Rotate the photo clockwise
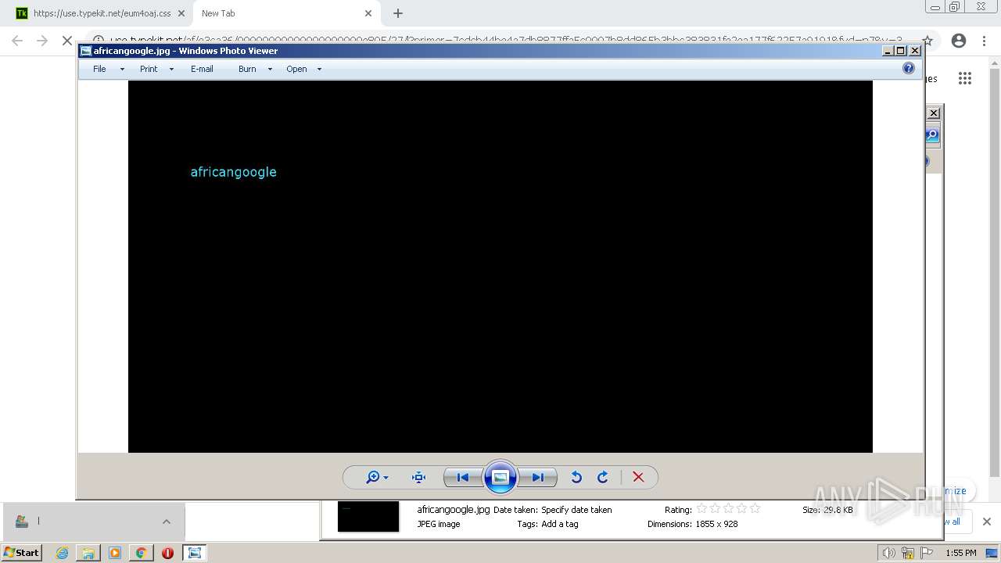 coord(603,477)
